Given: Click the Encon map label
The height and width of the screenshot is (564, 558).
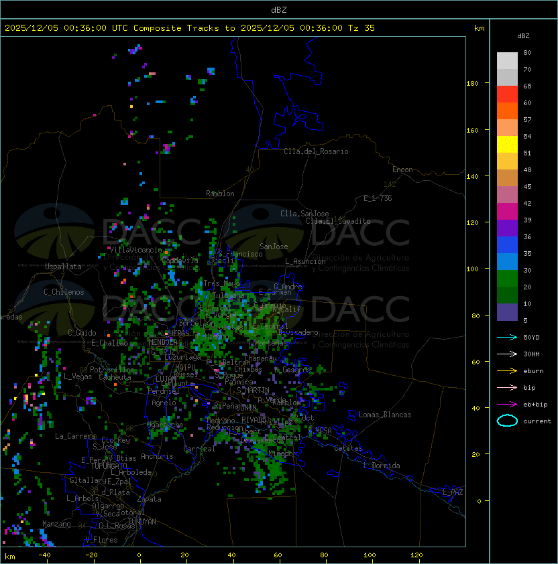Looking at the screenshot, I should tap(402, 169).
